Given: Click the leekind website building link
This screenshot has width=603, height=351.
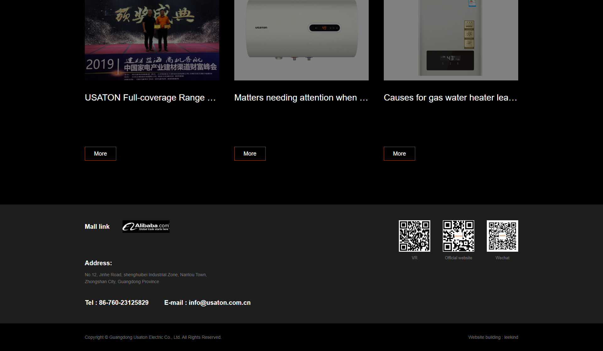Looking at the screenshot, I should (511, 337).
